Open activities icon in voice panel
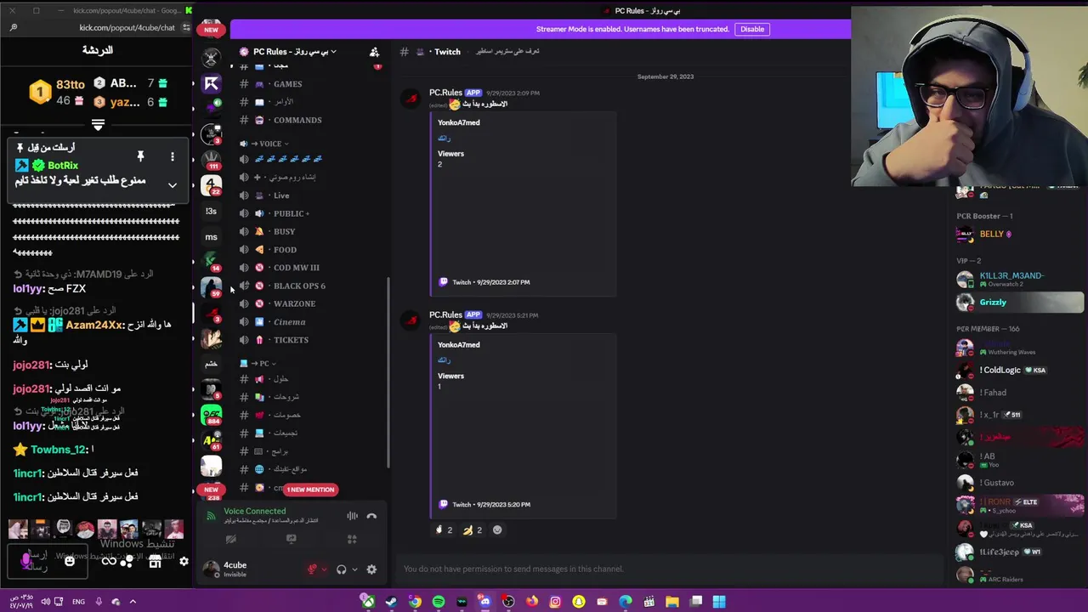Viewport: 1088px width, 612px height. 352,539
